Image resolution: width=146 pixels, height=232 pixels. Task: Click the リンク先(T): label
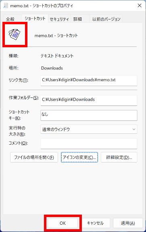click(19, 80)
